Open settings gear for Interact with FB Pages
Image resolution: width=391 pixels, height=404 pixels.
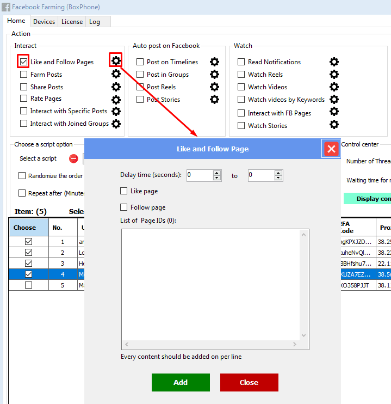tap(334, 112)
